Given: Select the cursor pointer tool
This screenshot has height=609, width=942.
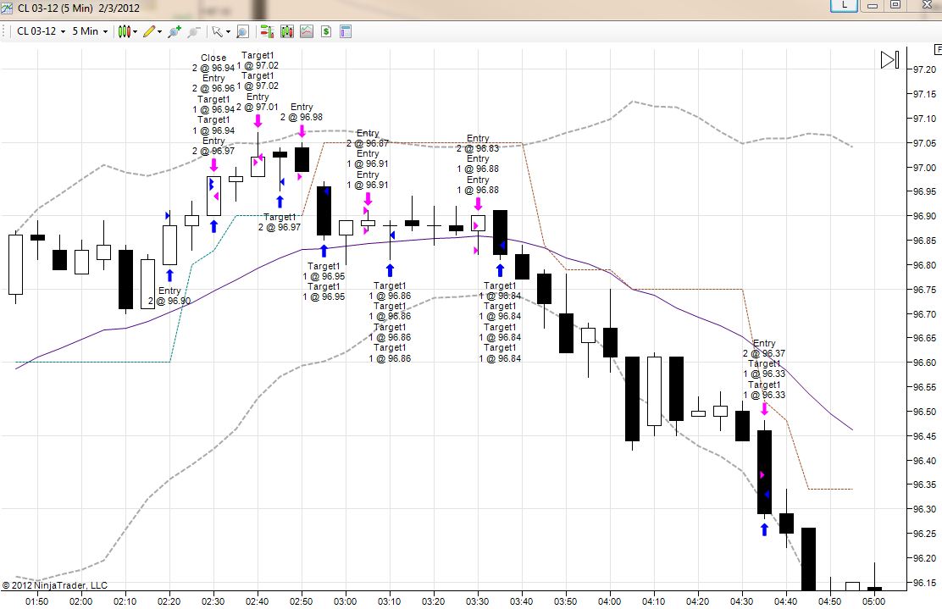Looking at the screenshot, I should [217, 31].
